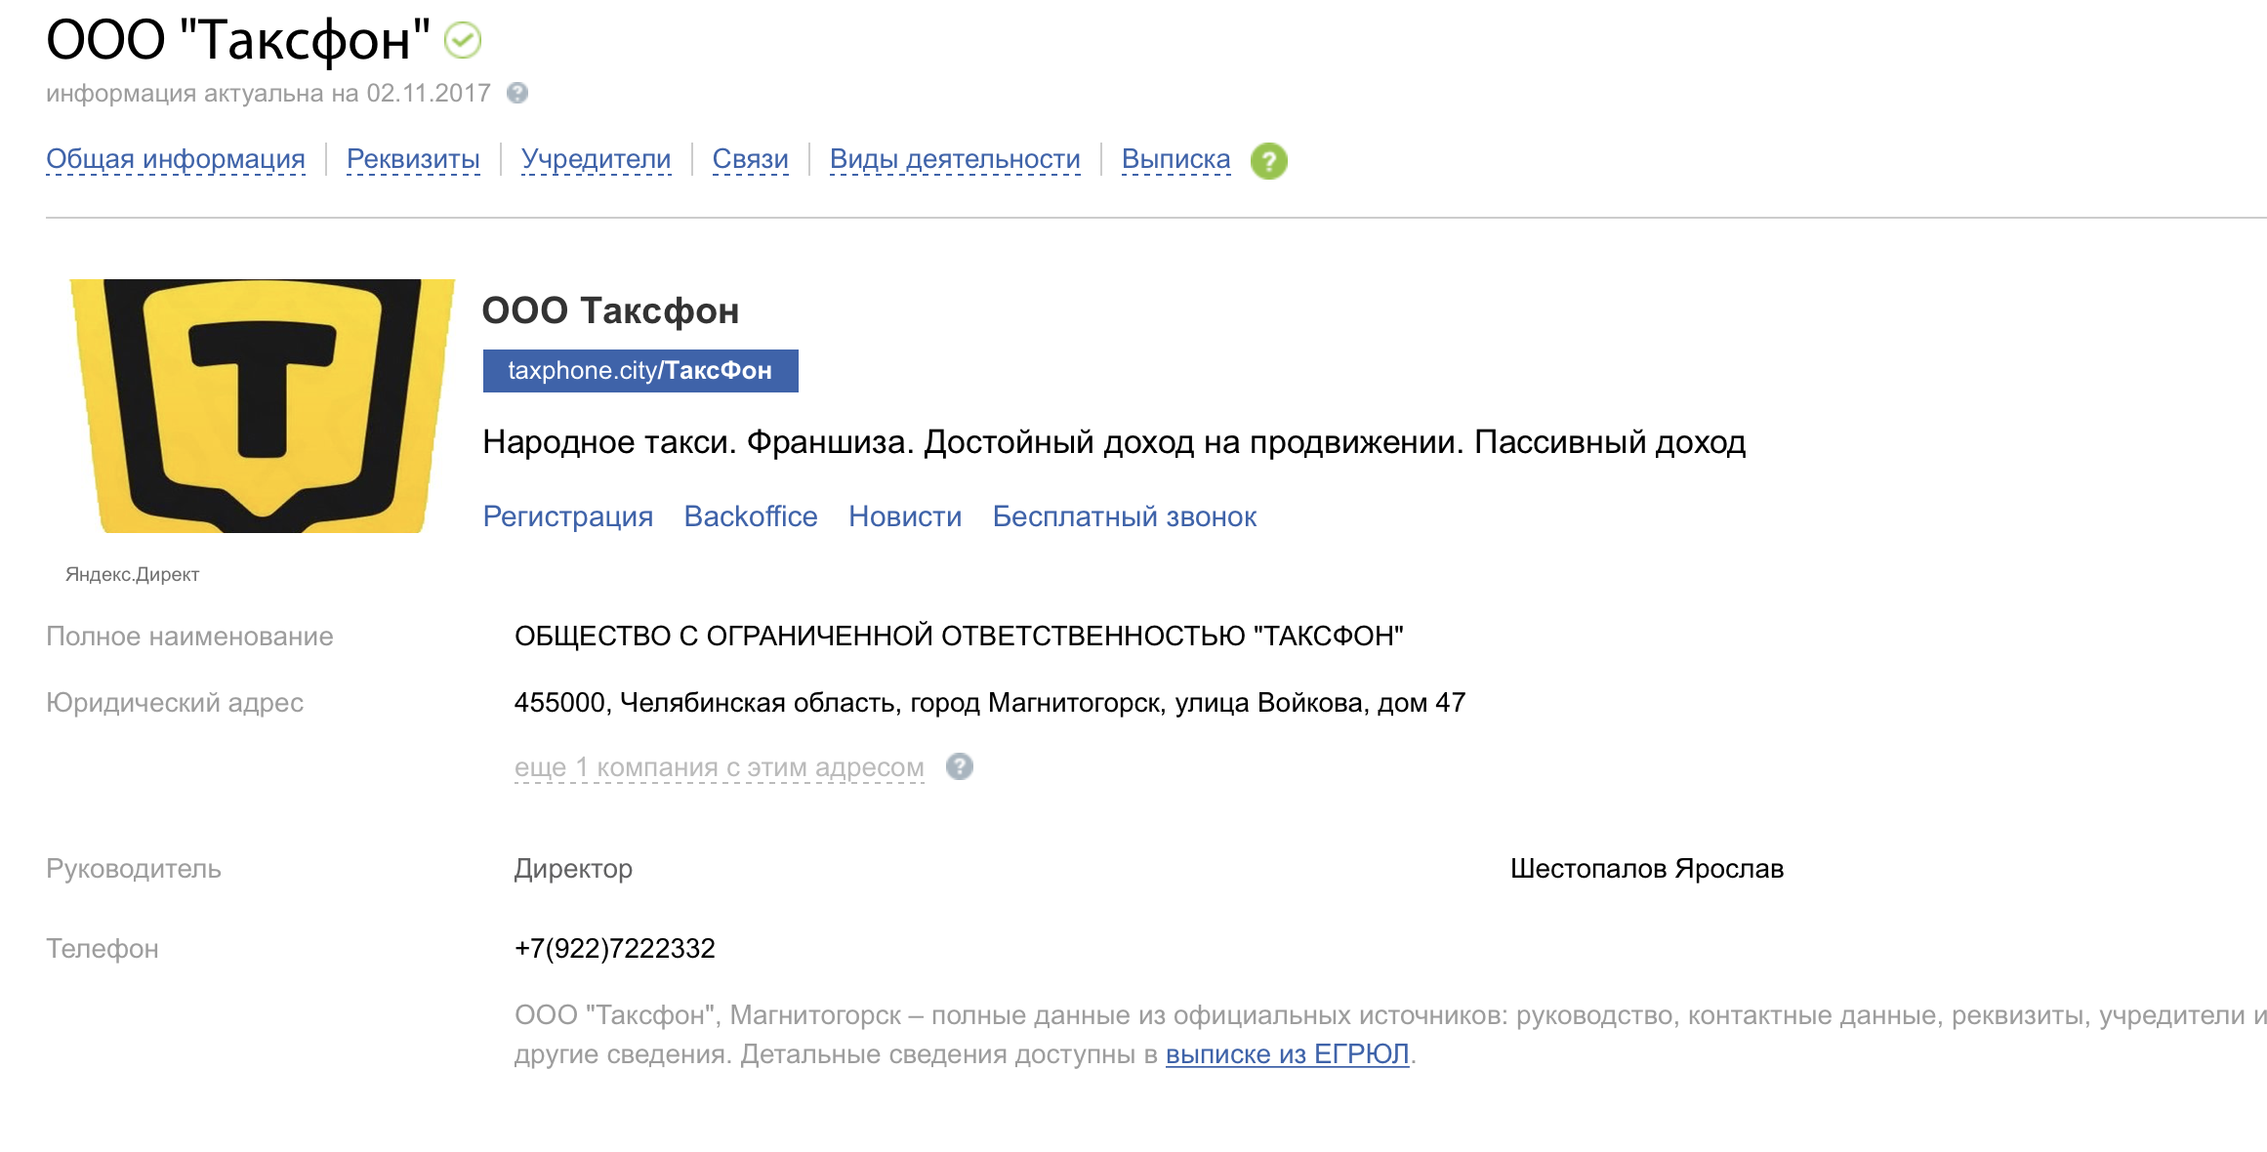Go to Связи section
This screenshot has height=1152, width=2267.
(x=750, y=159)
